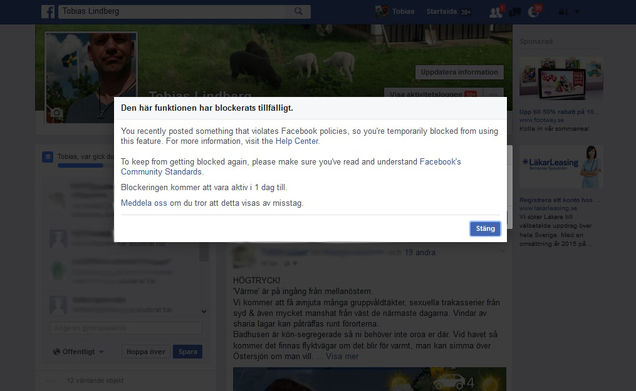The image size is (636, 391).
Task: Open the messages chat icon
Action: click(x=515, y=11)
